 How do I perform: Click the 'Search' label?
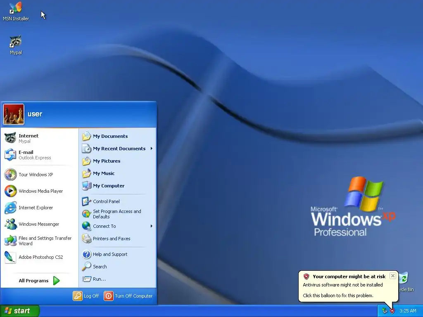[100, 267]
